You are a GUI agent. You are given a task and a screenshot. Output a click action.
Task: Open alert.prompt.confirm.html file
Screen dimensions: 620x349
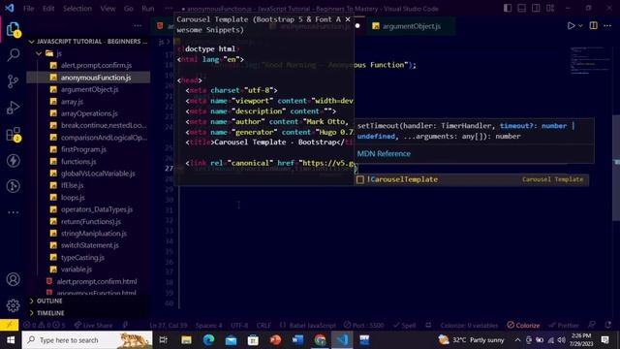[x=97, y=281]
